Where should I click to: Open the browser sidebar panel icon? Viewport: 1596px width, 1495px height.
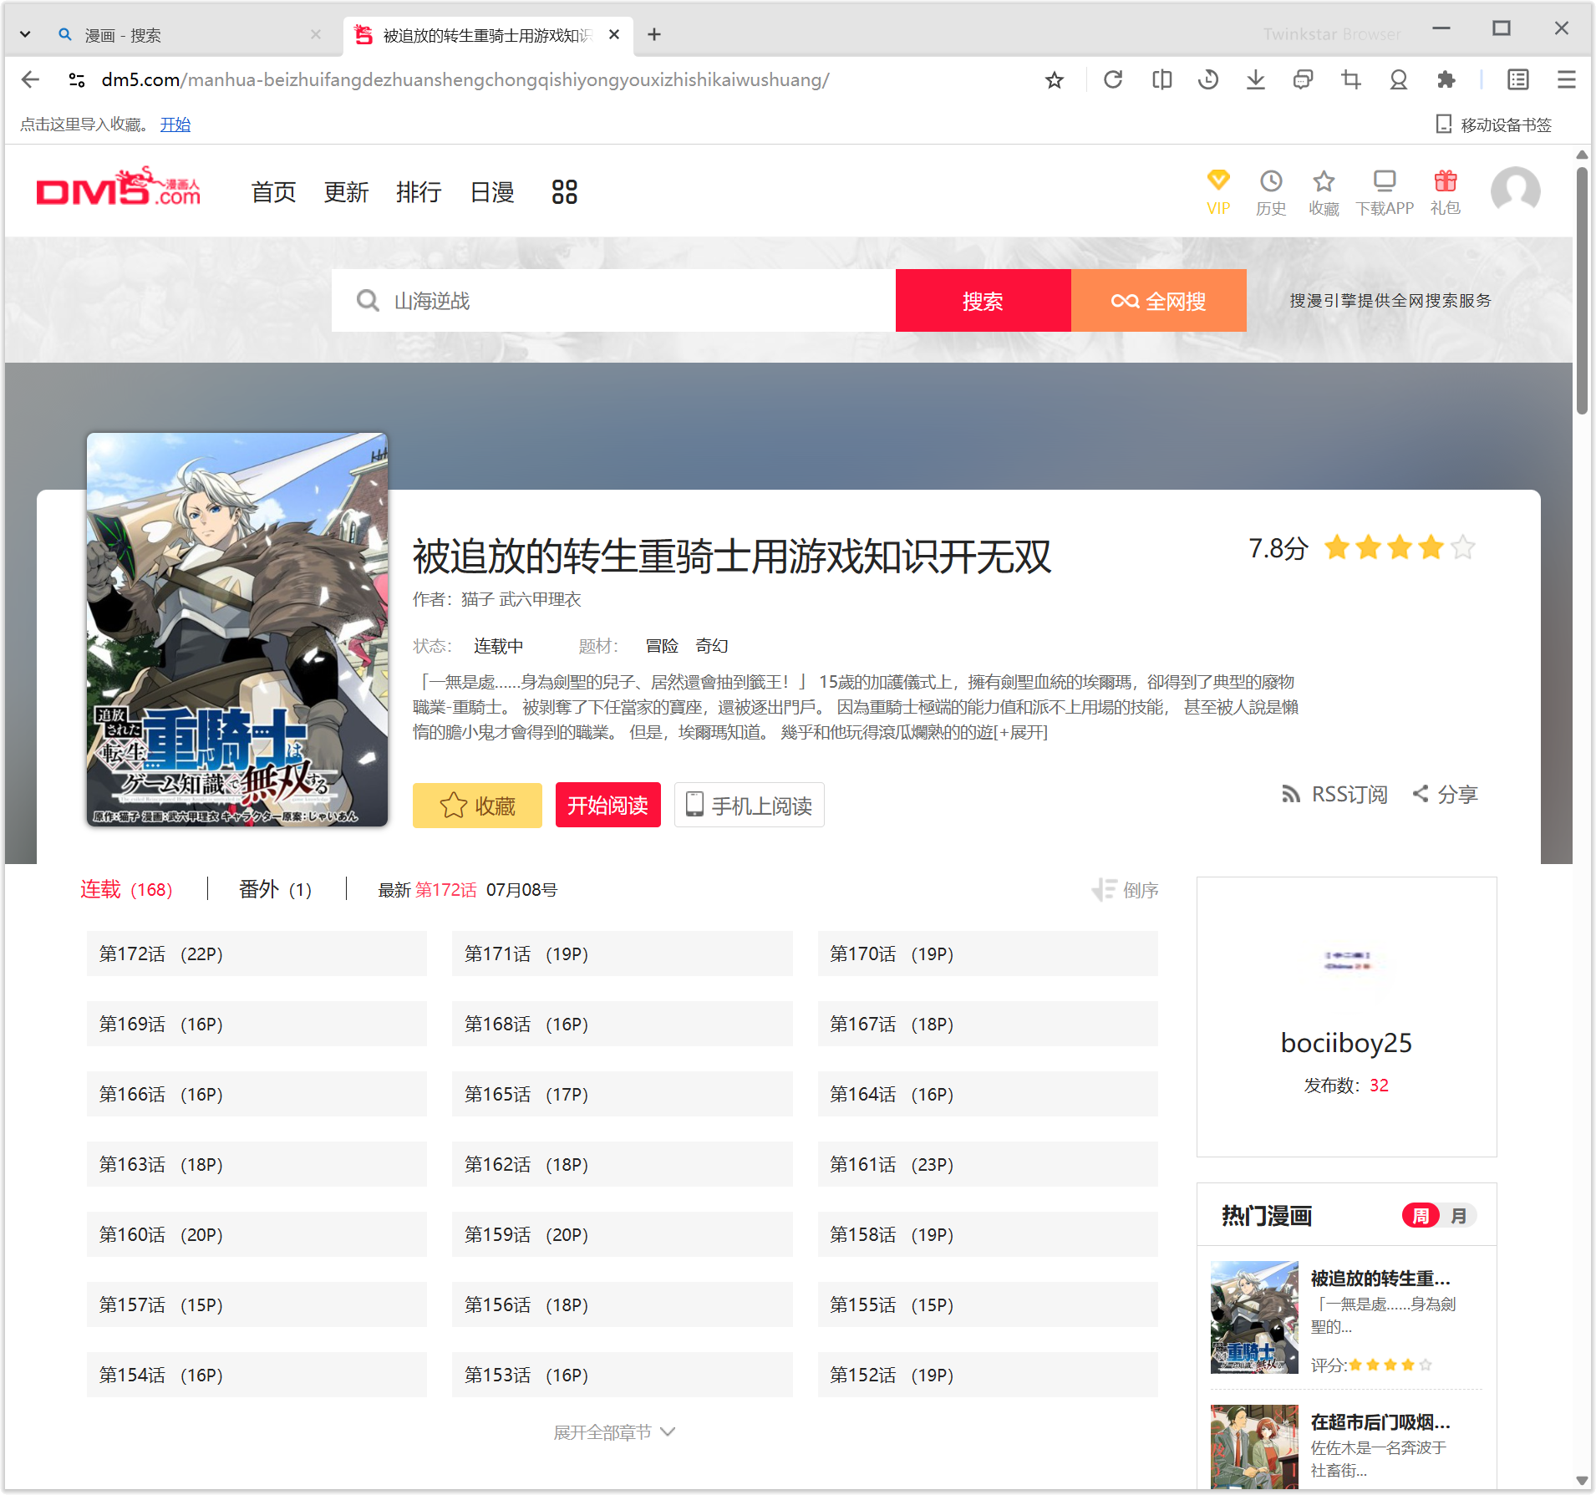pyautogui.click(x=1518, y=79)
